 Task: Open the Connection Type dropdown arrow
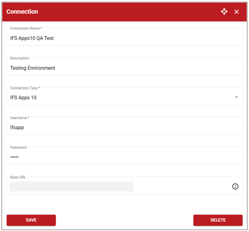point(236,97)
